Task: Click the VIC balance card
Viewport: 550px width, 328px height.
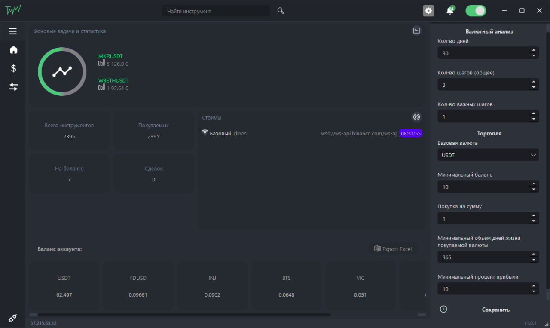Action: coord(361,286)
